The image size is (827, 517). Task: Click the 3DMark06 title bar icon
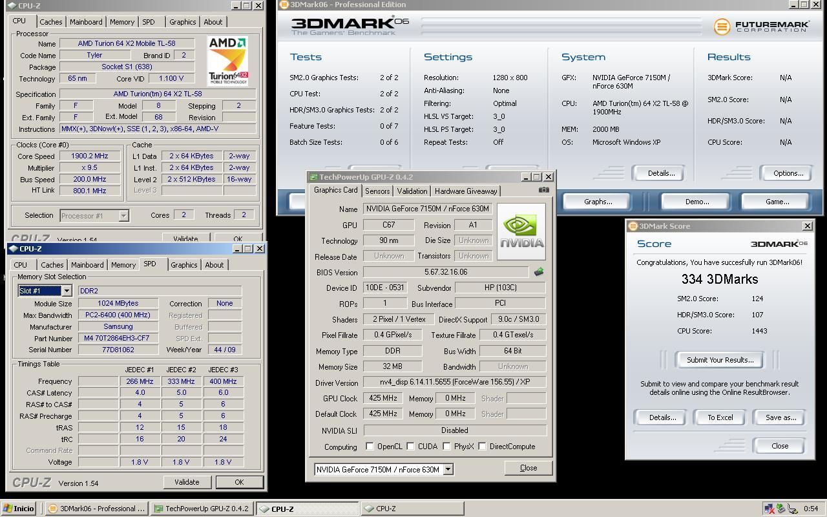pyautogui.click(x=283, y=5)
